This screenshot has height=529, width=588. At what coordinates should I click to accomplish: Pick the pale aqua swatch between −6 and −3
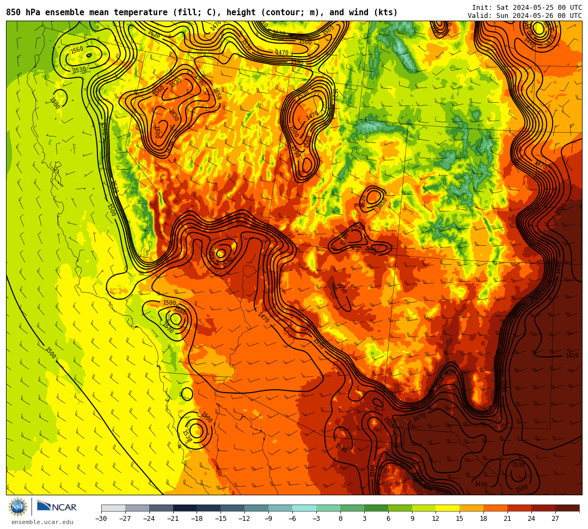[304, 508]
